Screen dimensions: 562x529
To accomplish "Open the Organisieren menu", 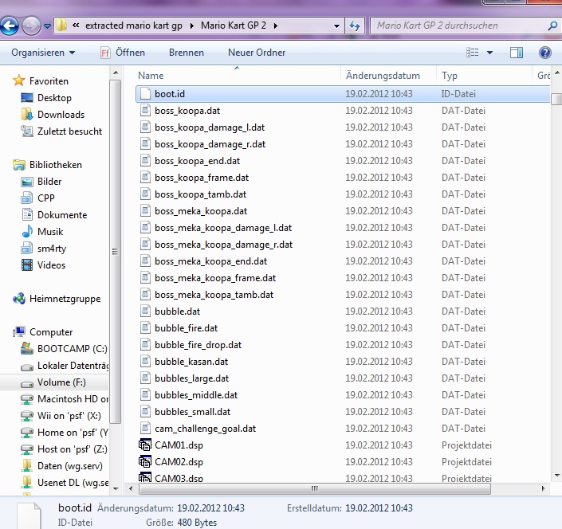I will (x=43, y=53).
